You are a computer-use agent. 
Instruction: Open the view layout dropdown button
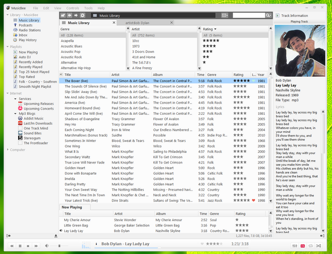[x=225, y=15]
